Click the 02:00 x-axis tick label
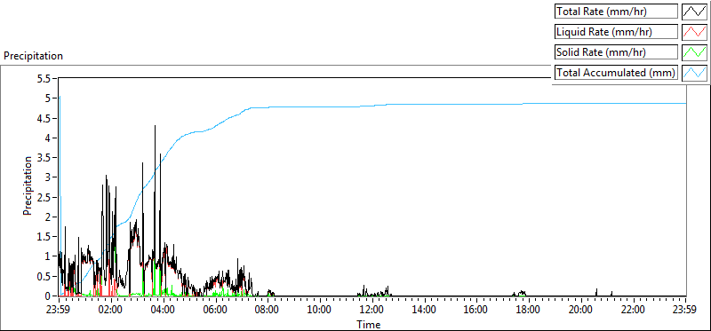Screen dimensions: 711x331 111,311
